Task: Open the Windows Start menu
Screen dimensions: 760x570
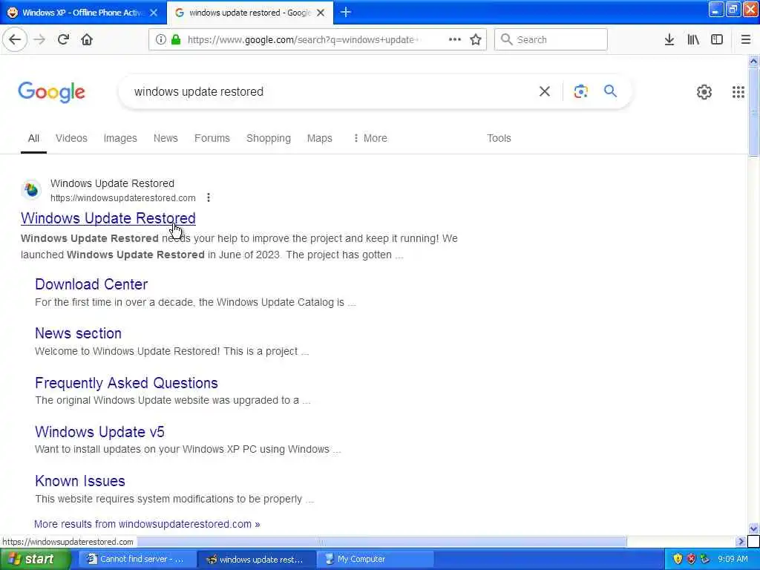Action: point(35,560)
